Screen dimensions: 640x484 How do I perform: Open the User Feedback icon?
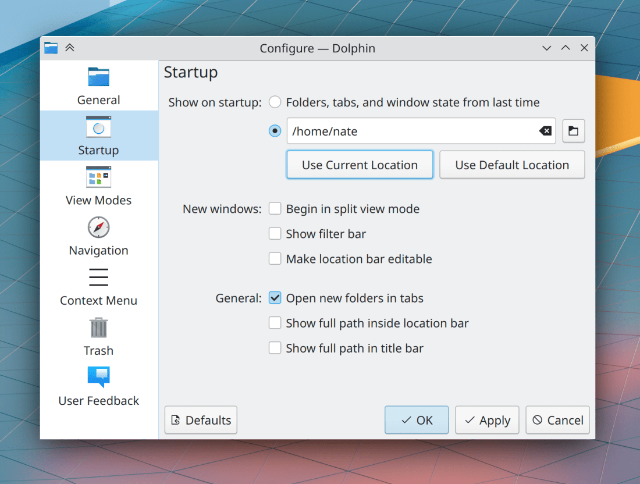(98, 377)
